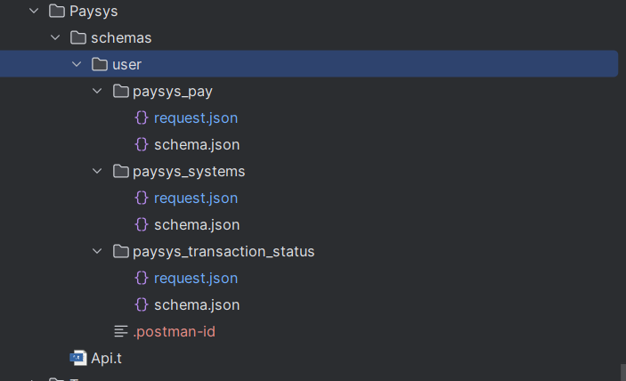Screen dimensions: 626x381
Task: Click JSON icon of request.json in paysys_pay
Action: 141,118
